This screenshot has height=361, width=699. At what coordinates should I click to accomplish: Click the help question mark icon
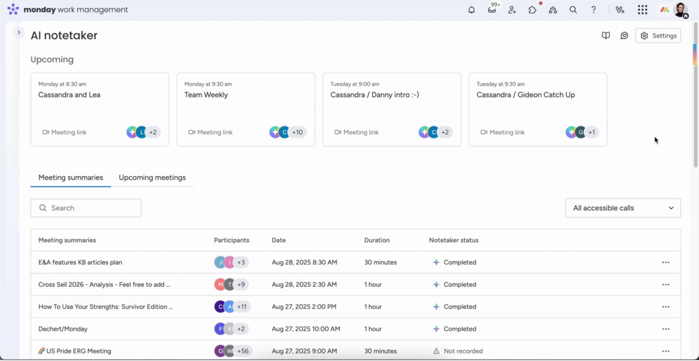[593, 10]
